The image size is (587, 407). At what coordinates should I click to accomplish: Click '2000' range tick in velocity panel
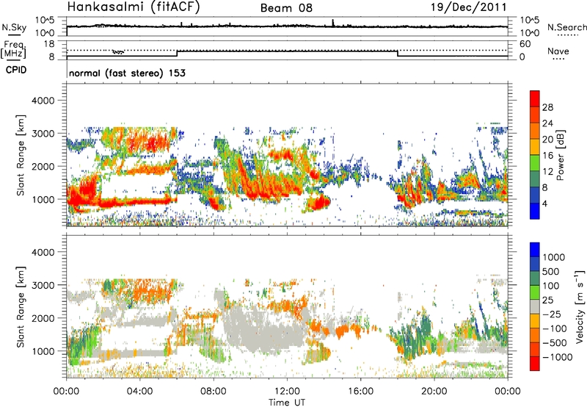[43, 318]
